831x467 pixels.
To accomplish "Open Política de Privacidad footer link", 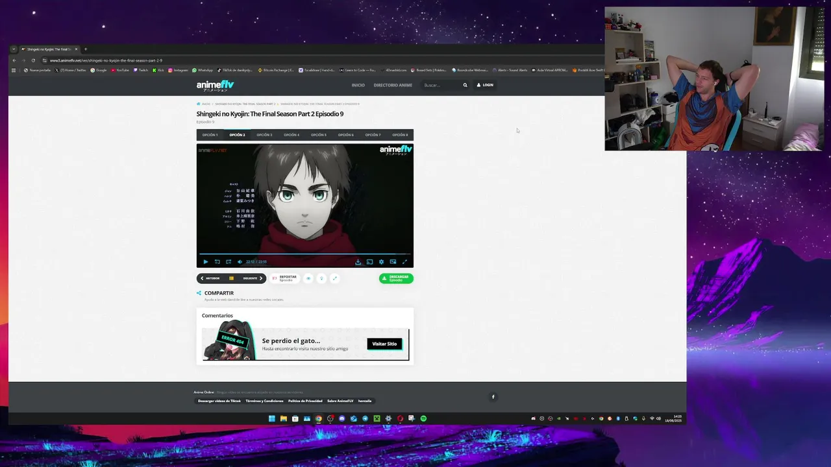I will point(305,401).
